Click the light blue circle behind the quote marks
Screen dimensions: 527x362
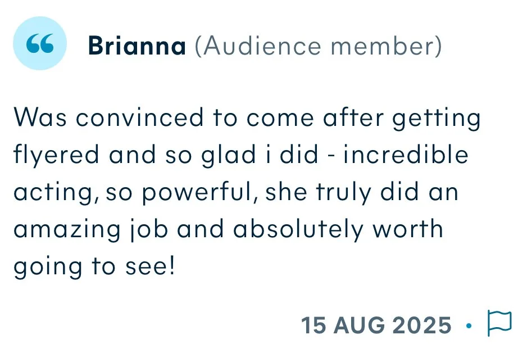tap(40, 43)
